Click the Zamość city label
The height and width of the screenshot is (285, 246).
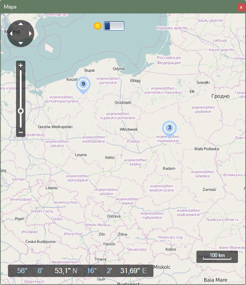209,190
